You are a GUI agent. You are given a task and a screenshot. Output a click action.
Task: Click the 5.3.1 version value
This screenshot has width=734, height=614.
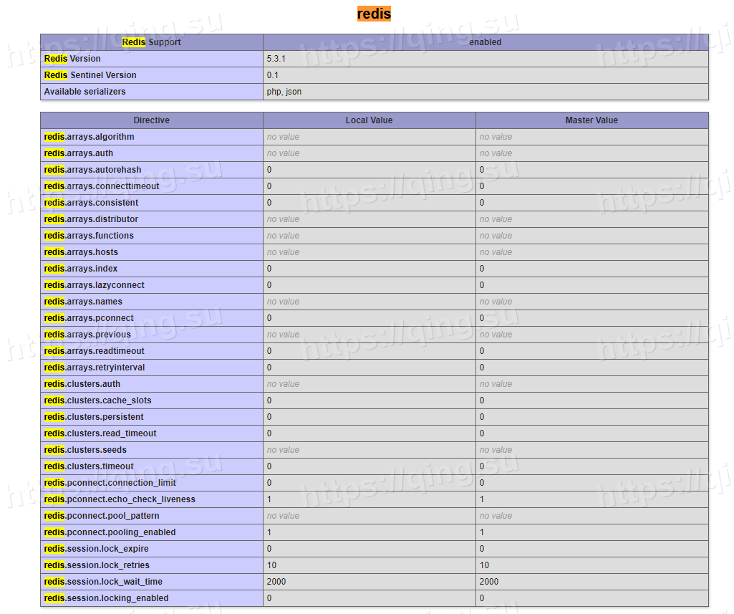pyautogui.click(x=276, y=59)
